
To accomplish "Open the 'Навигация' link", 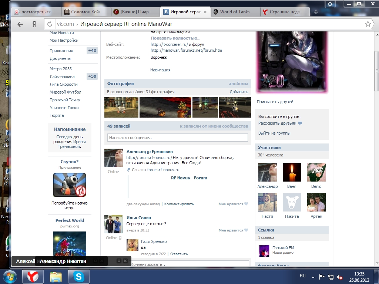I will click(160, 70).
